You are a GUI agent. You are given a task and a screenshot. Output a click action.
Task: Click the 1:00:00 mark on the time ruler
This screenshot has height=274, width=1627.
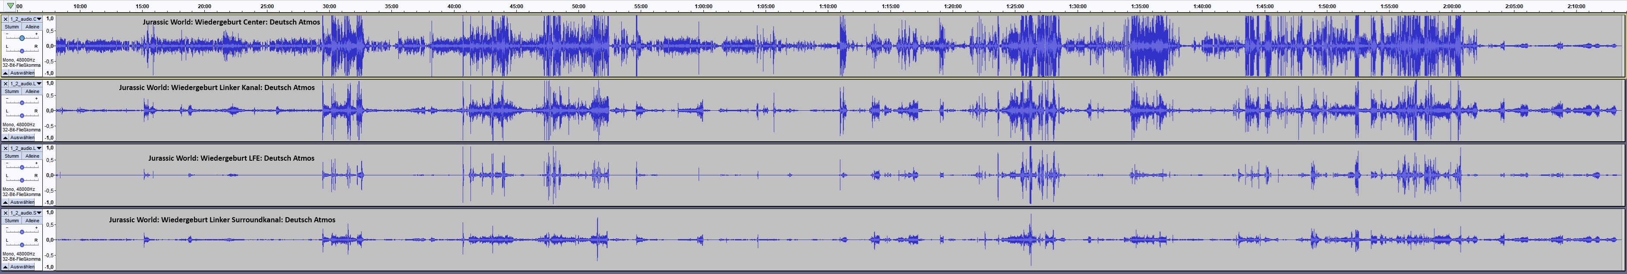(x=703, y=6)
